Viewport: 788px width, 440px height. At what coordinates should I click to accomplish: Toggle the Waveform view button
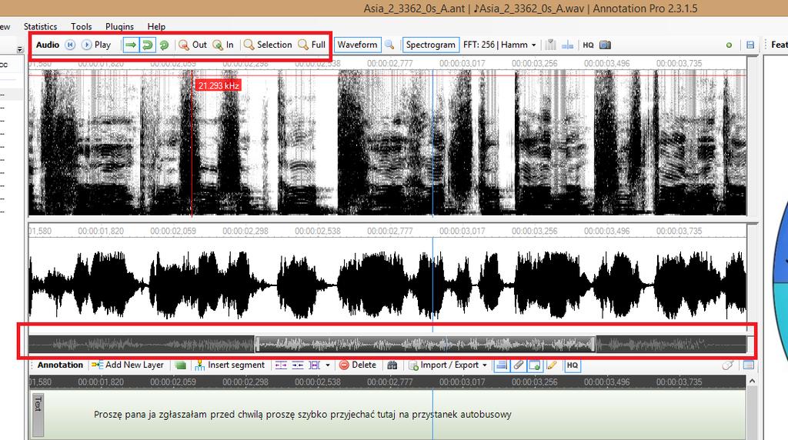click(357, 45)
